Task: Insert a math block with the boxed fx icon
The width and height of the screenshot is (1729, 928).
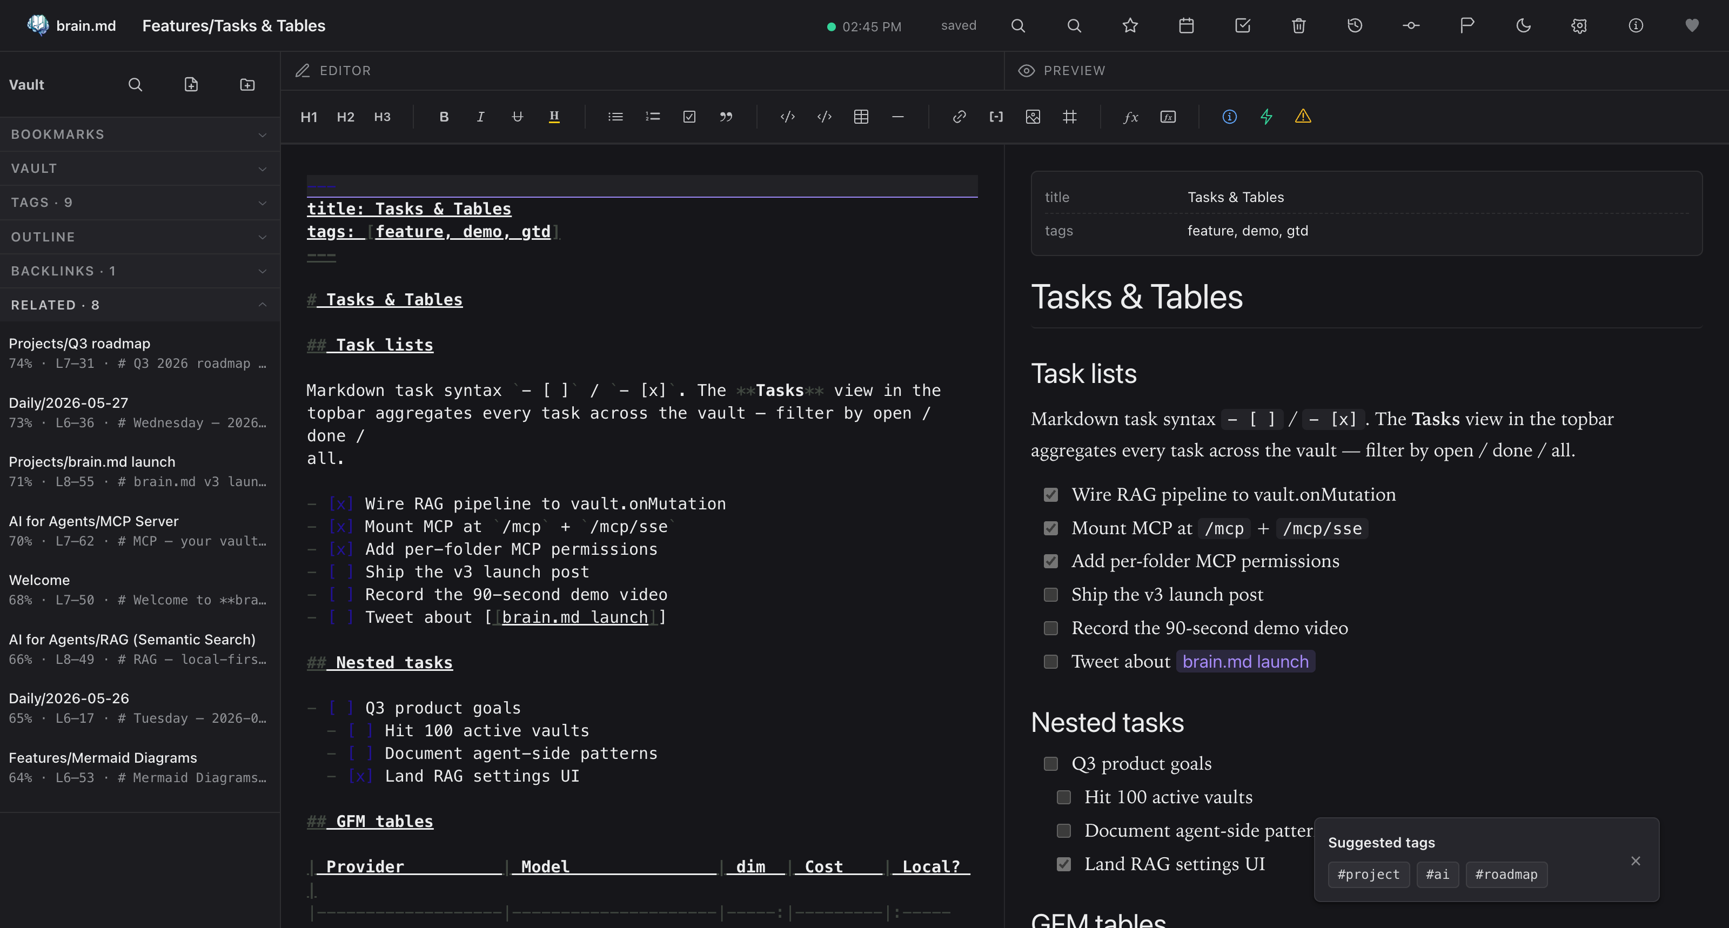Action: (1168, 117)
